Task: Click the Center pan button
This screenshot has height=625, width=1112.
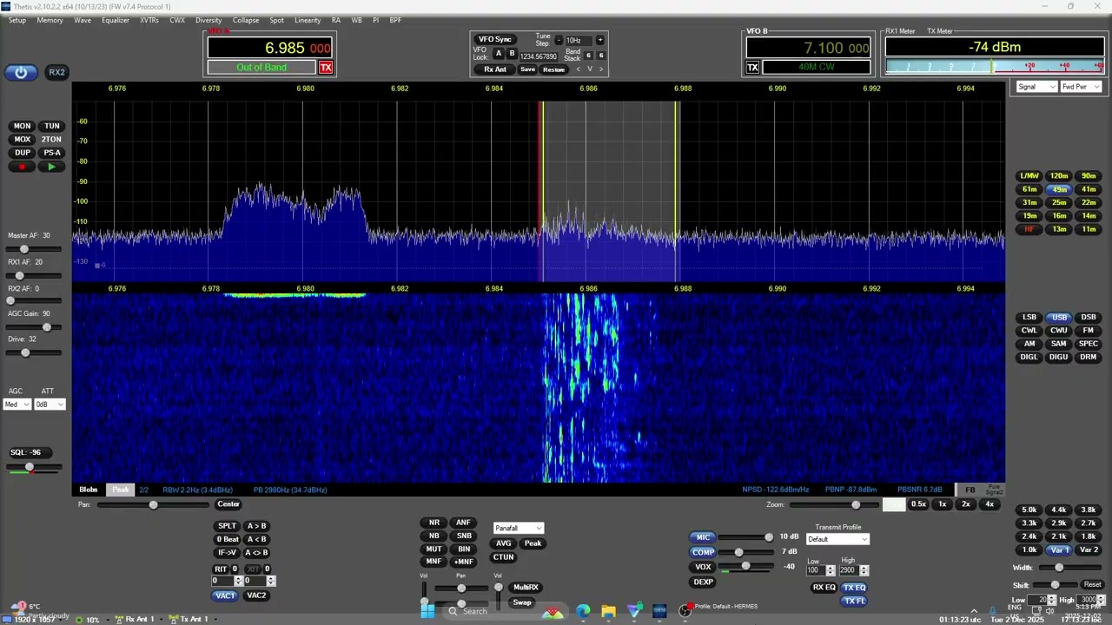Action: pyautogui.click(x=228, y=504)
